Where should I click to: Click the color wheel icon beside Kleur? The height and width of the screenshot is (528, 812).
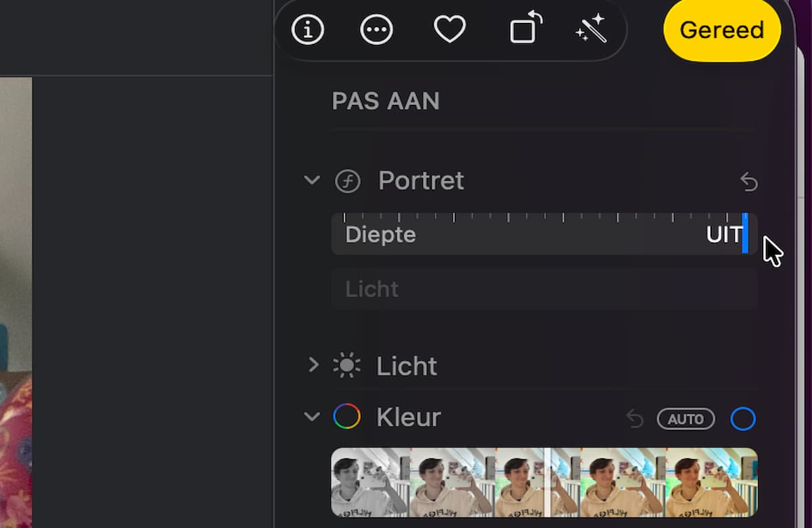(346, 417)
